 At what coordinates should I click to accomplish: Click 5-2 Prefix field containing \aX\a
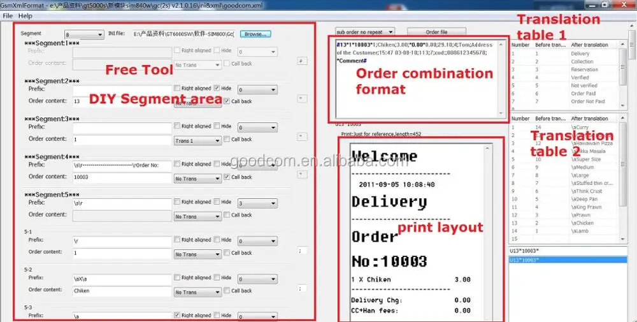pos(122,279)
